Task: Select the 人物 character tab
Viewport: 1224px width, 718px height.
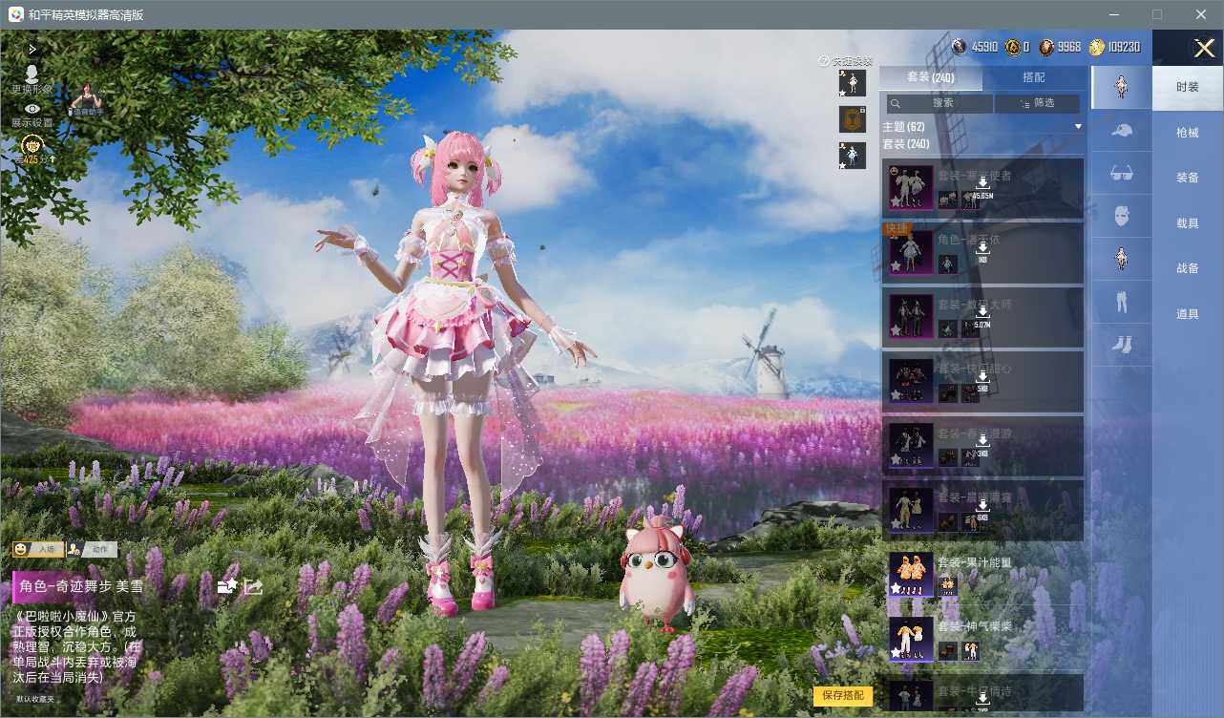Action: (x=38, y=549)
